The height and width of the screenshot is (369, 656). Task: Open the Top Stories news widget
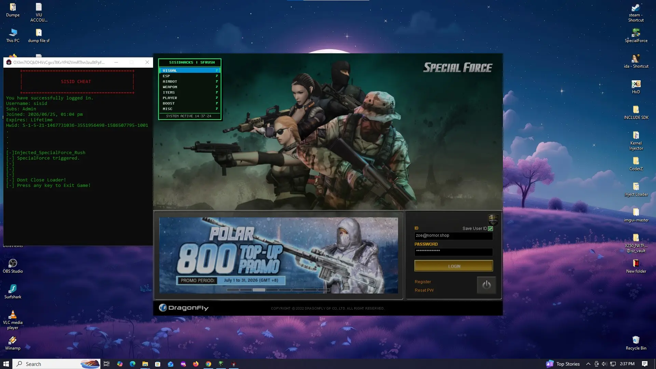[563, 364]
